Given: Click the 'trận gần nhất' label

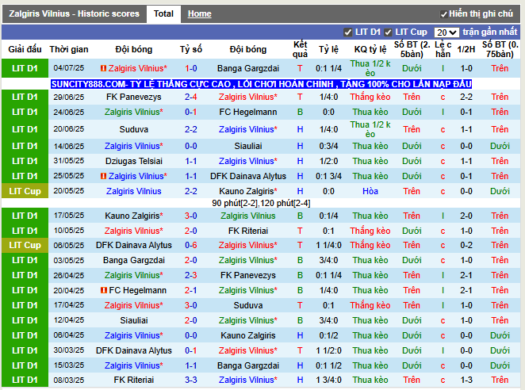Looking at the screenshot, I should pos(490,32).
